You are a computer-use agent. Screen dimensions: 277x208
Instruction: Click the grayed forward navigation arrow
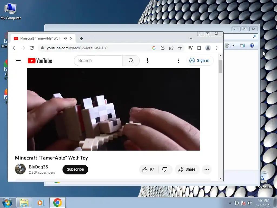pos(23,48)
